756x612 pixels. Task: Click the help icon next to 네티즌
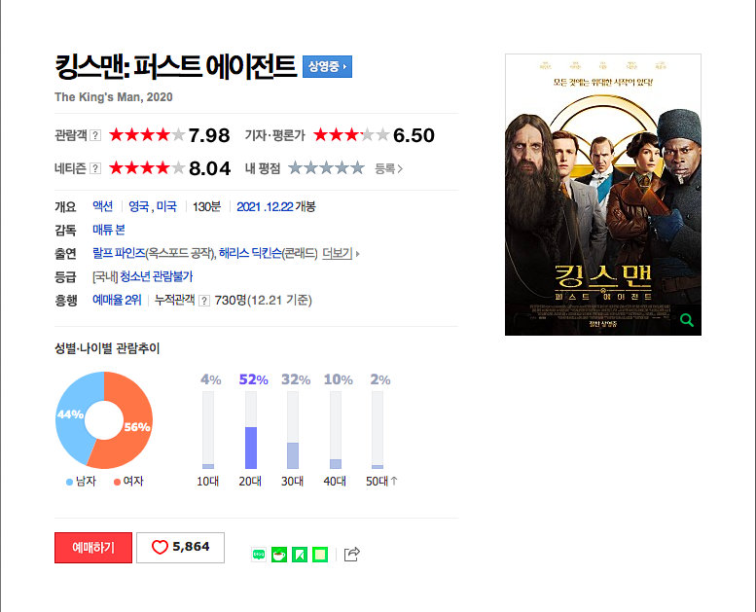(96, 168)
